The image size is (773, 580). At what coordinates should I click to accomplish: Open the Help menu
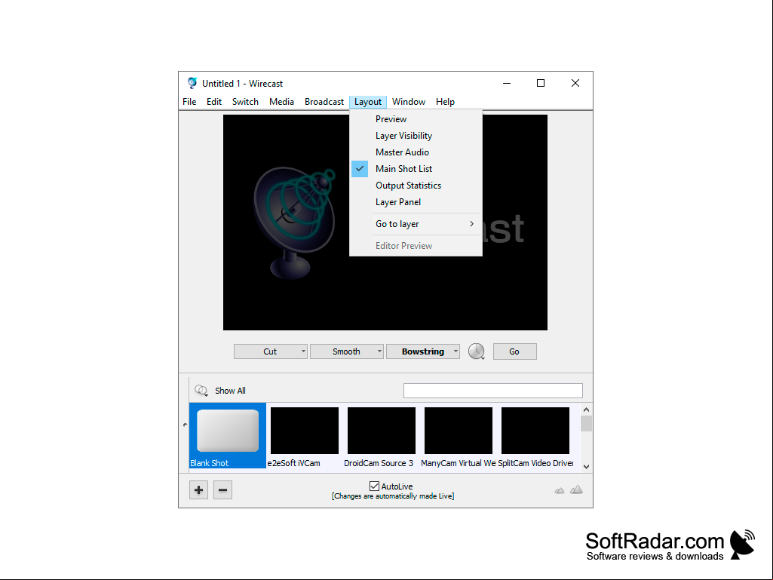pos(445,102)
